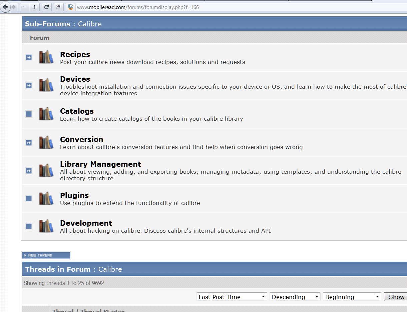Click the Forum column header
The width and height of the screenshot is (407, 312).
tap(39, 38)
